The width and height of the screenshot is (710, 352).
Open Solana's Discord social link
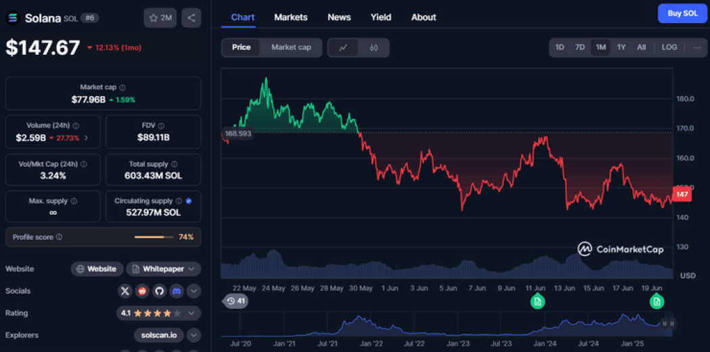click(176, 291)
